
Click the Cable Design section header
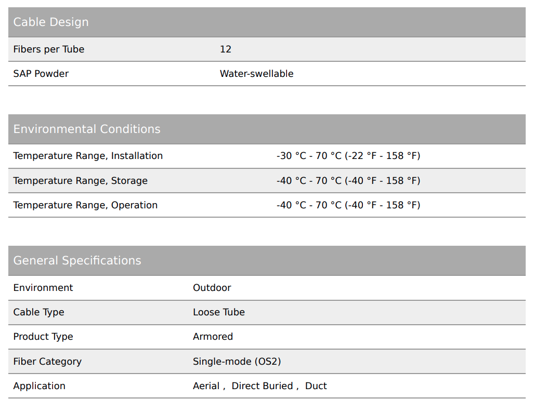click(51, 22)
